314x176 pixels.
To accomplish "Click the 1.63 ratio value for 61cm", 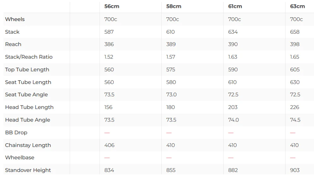I will [x=233, y=57].
